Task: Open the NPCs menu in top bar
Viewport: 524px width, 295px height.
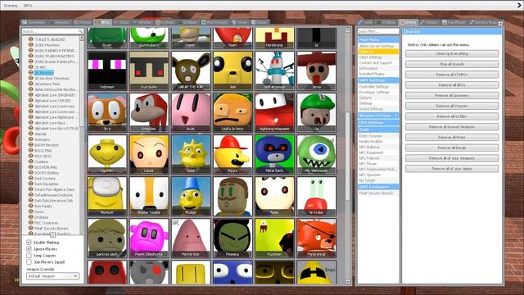Action: click(28, 6)
